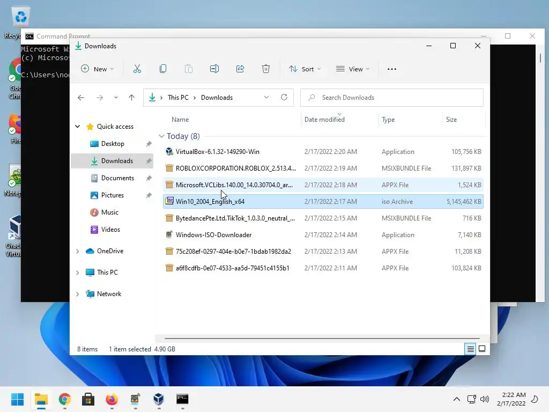
Task: Open Google Chrome from the taskbar
Action: point(65,399)
